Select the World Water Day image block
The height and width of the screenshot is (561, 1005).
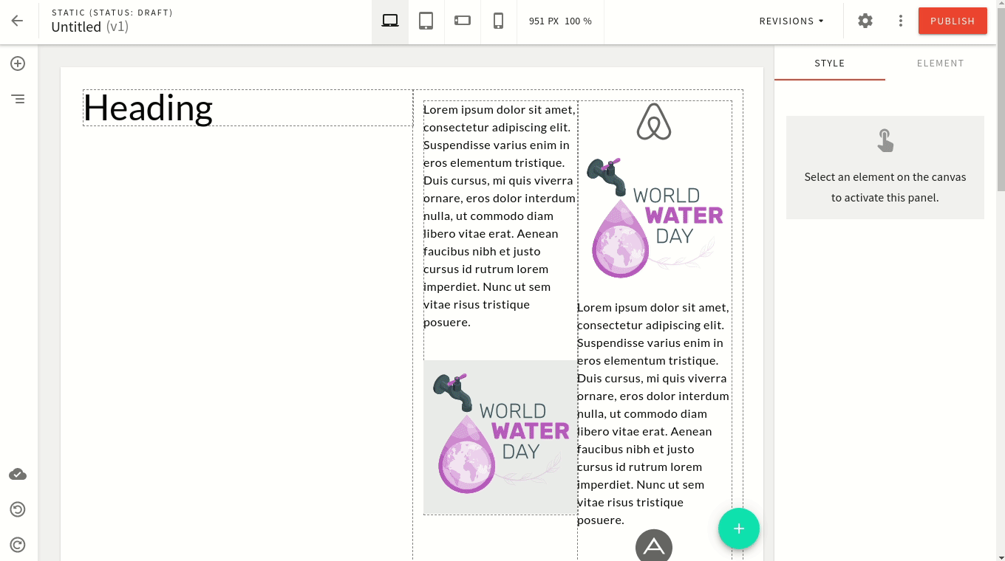500,437
